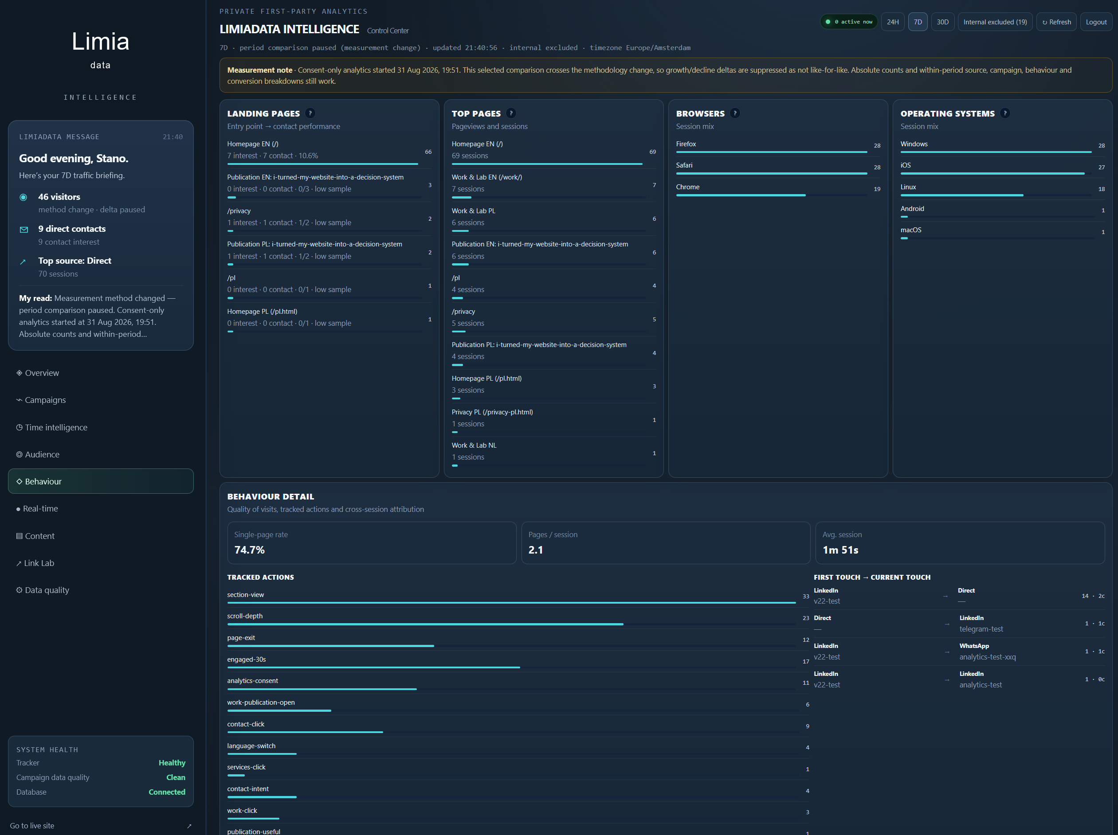Click the work-publication-open tracked action
The height and width of the screenshot is (835, 1118).
pyautogui.click(x=518, y=705)
